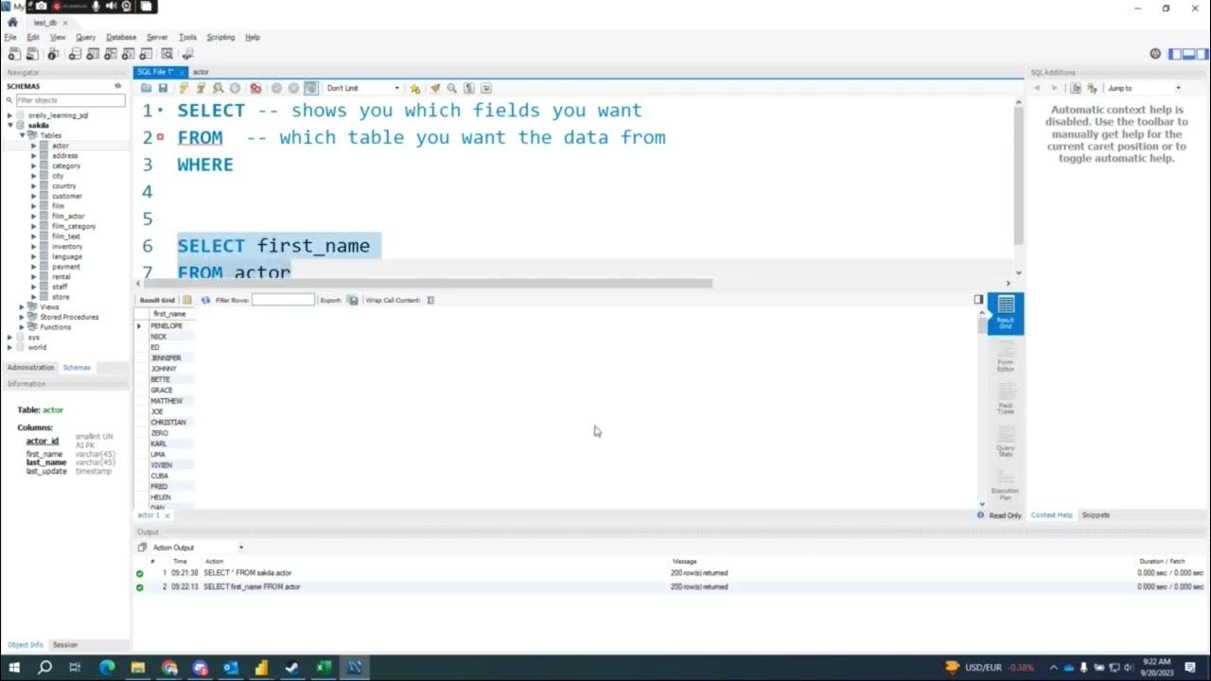Click the Field Types side button
Screen dimensions: 1211x681
click(1006, 399)
